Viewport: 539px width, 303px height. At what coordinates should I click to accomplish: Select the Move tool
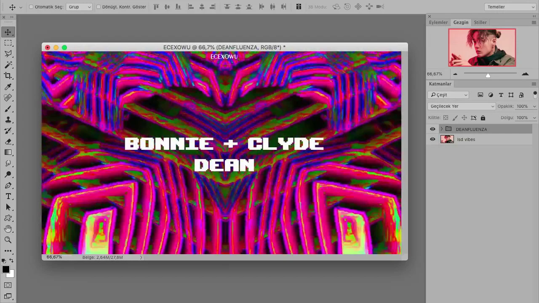pyautogui.click(x=8, y=32)
